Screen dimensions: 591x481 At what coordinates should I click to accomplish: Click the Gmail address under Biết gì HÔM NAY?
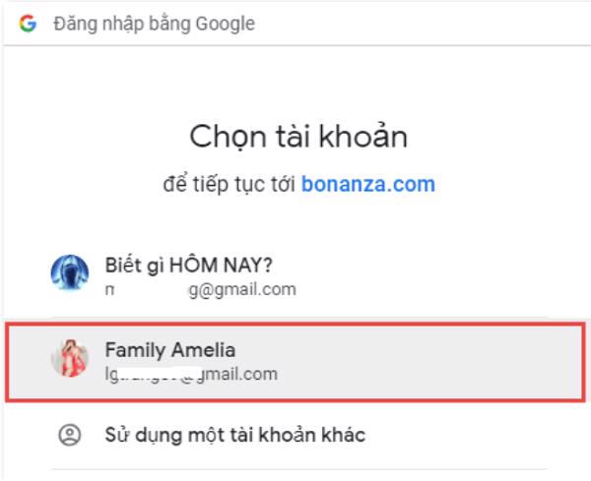point(200,289)
